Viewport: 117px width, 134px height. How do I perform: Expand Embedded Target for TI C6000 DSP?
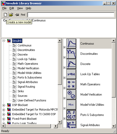[x=4, y=114]
